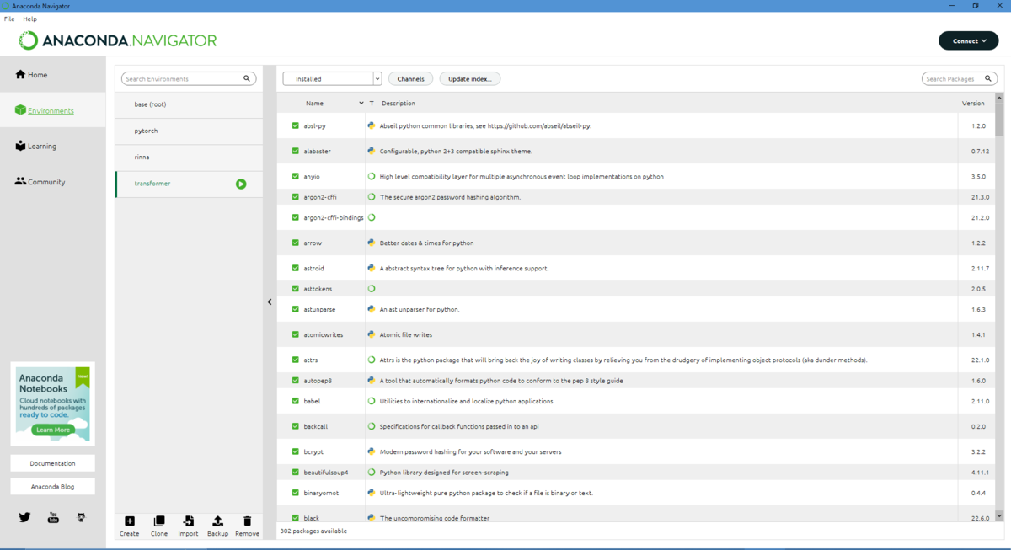
Task: Go to the Learning section
Action: click(35, 146)
